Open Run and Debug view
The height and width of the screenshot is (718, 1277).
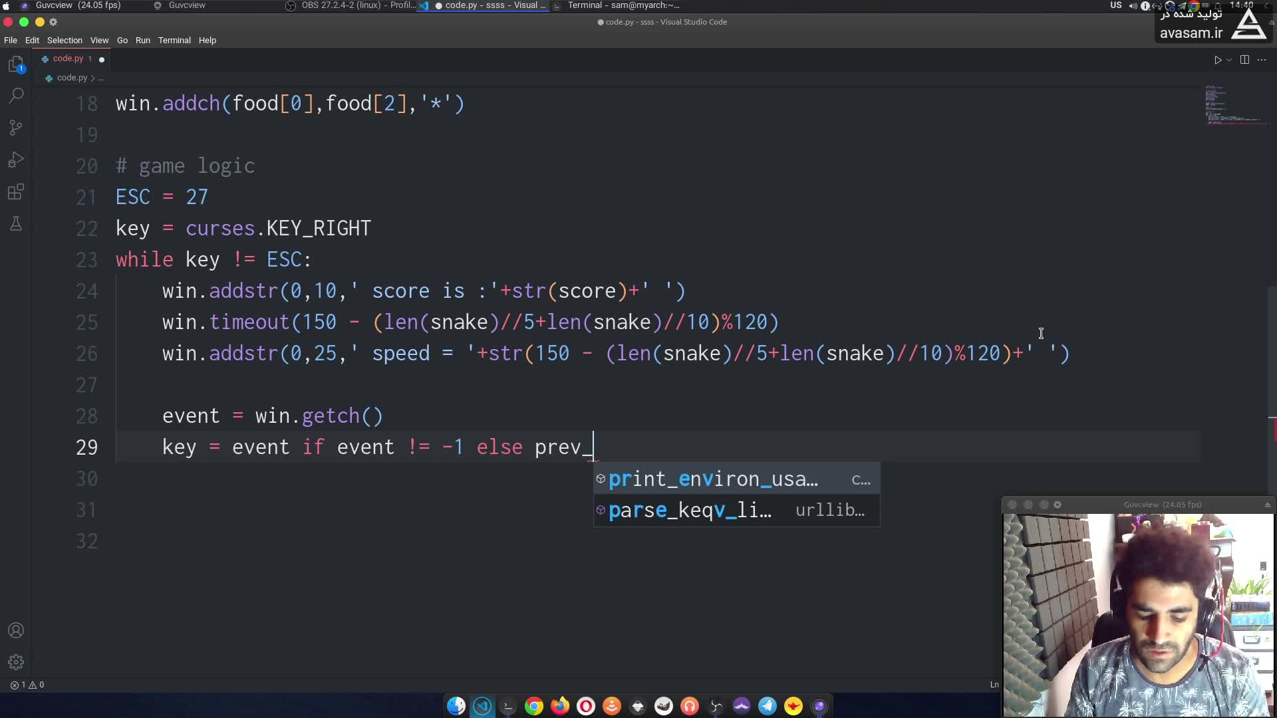(x=16, y=160)
